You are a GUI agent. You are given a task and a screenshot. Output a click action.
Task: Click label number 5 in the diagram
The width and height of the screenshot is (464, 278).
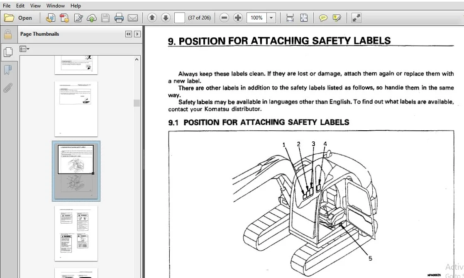[370, 258]
